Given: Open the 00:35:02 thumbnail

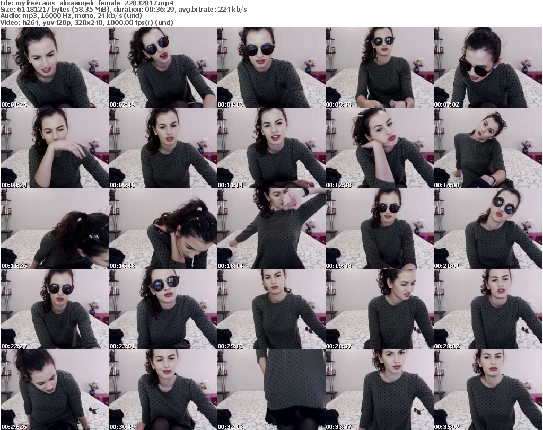Looking at the screenshot, I should point(488,390).
